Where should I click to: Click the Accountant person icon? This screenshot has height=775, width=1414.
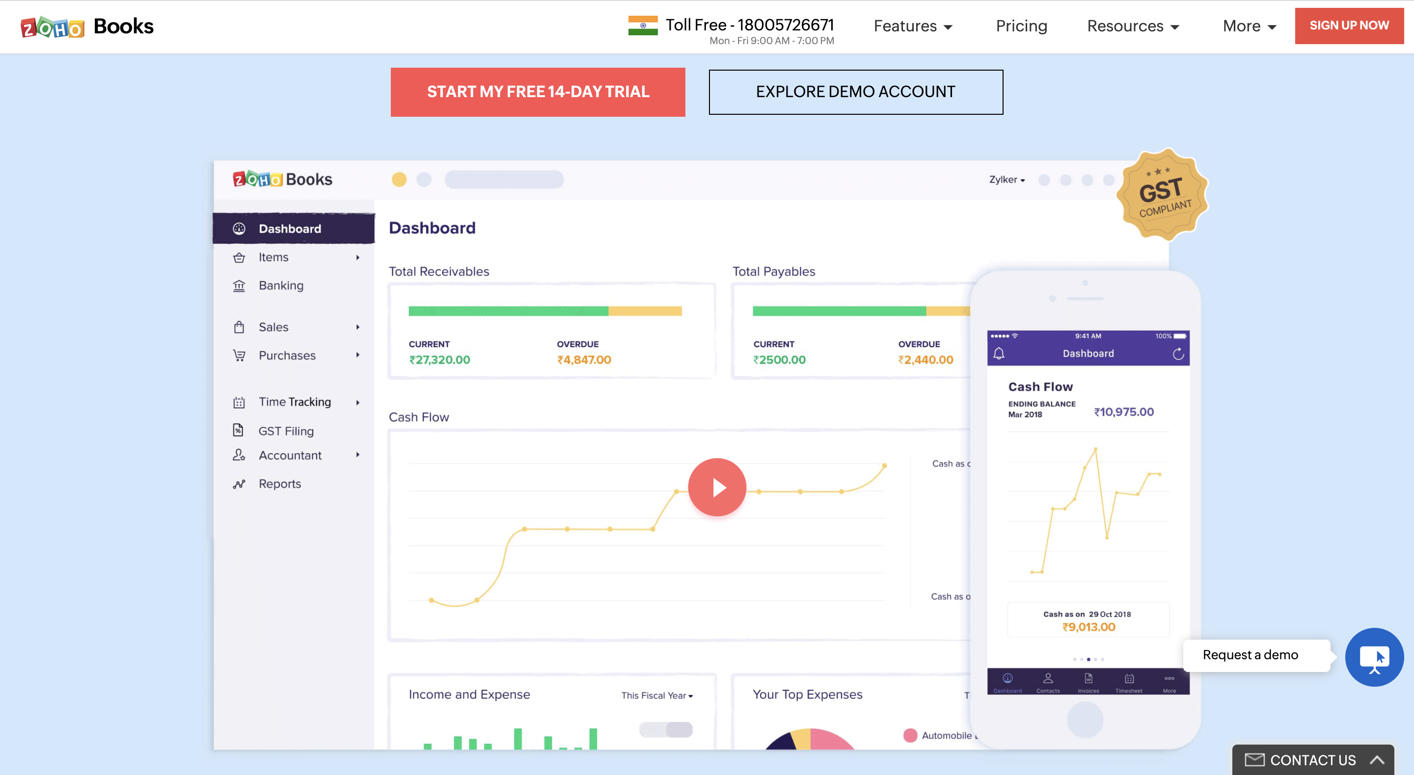[x=239, y=455]
